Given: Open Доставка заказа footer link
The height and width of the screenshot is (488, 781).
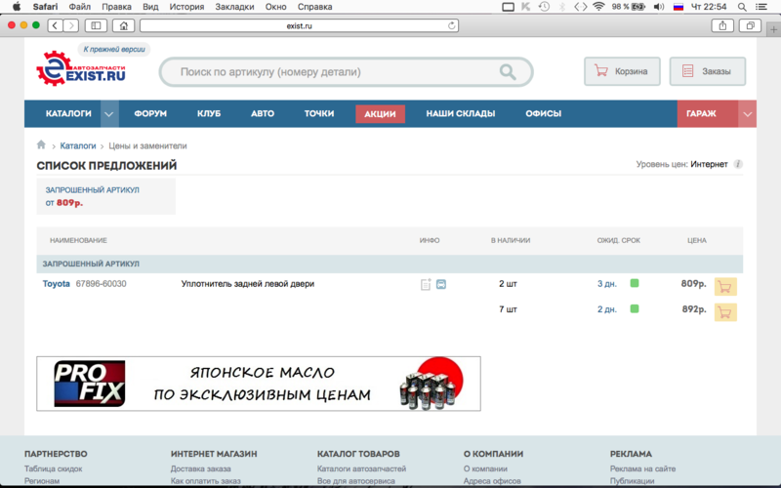Looking at the screenshot, I should [201, 468].
